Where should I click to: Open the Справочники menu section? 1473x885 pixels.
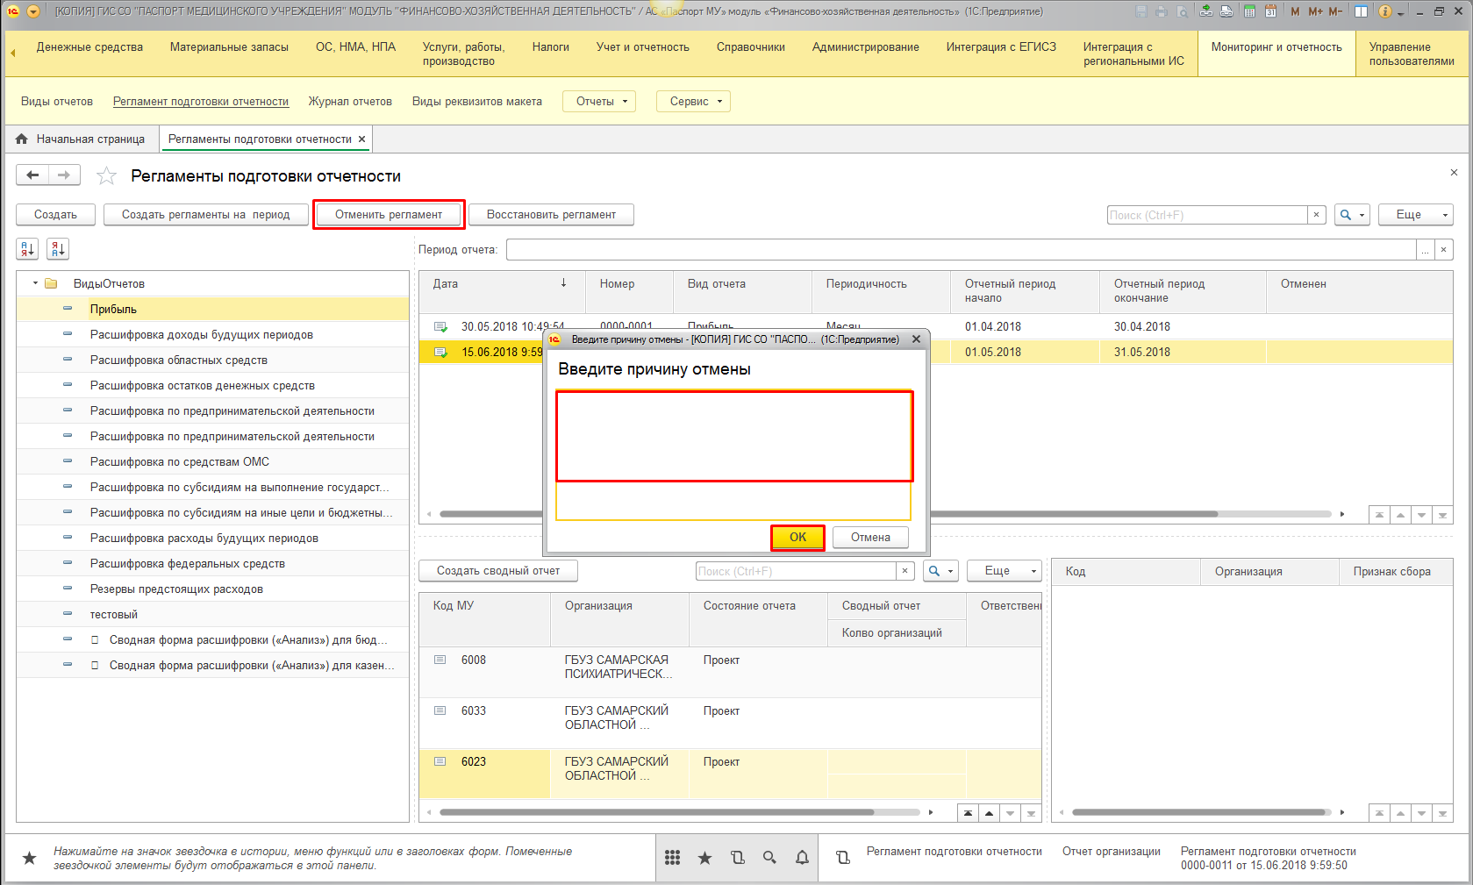(x=750, y=47)
